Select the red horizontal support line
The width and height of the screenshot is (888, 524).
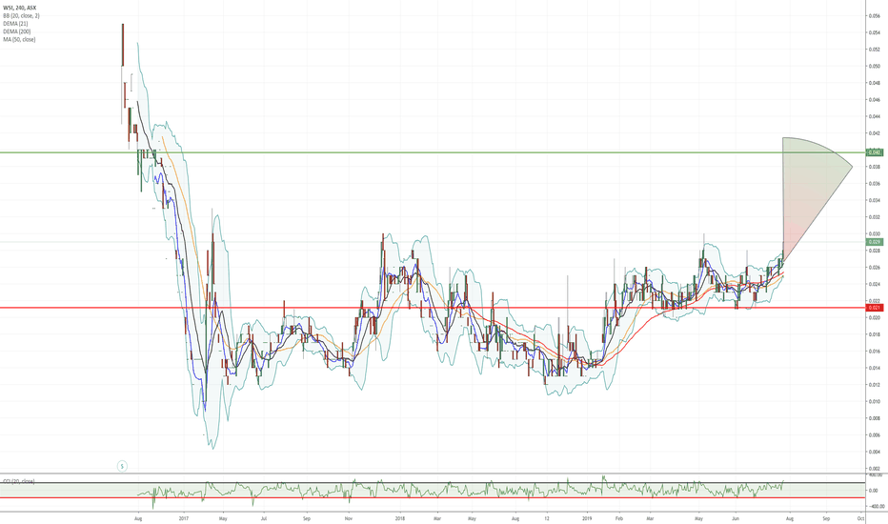(x=433, y=308)
